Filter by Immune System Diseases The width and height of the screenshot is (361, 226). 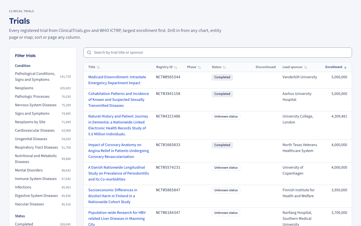click(x=43, y=179)
